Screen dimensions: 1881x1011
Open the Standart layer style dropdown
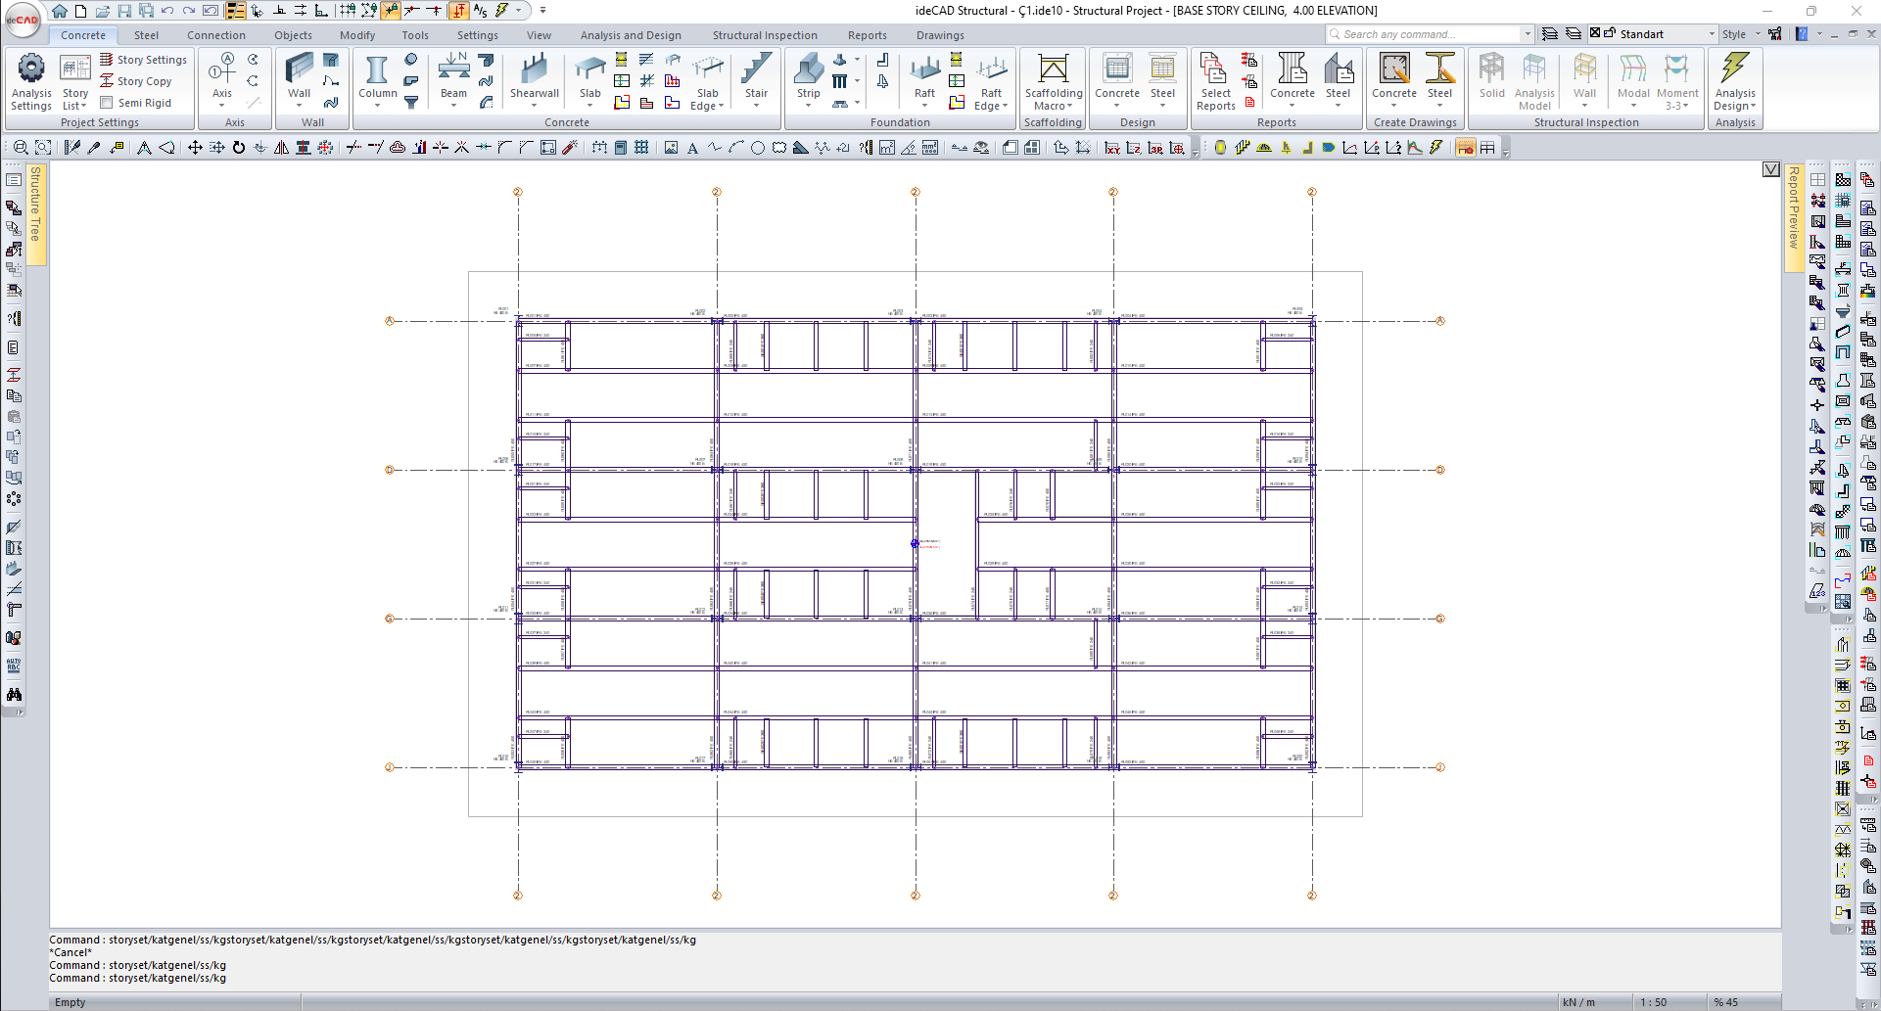[1712, 34]
